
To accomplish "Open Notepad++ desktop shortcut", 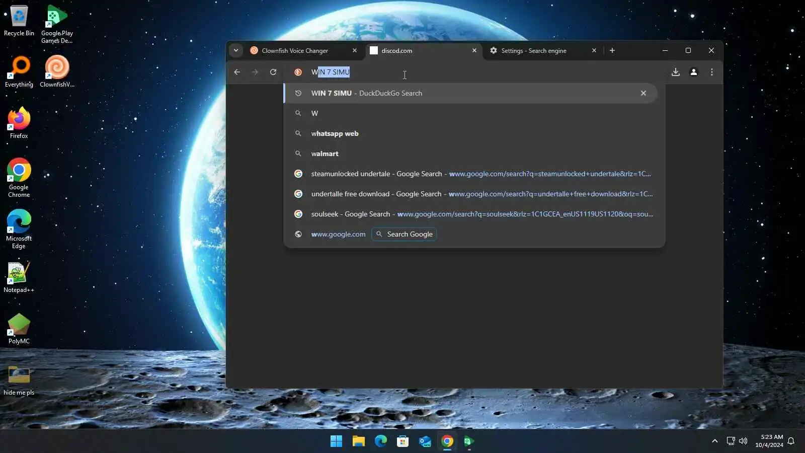I will [x=19, y=277].
